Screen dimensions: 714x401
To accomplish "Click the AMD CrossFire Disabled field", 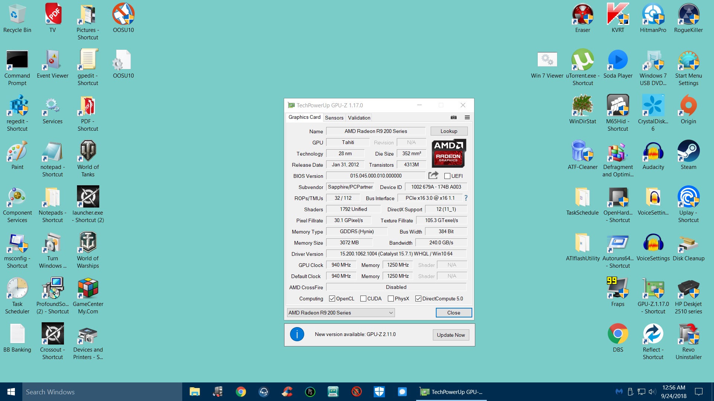I will click(396, 287).
